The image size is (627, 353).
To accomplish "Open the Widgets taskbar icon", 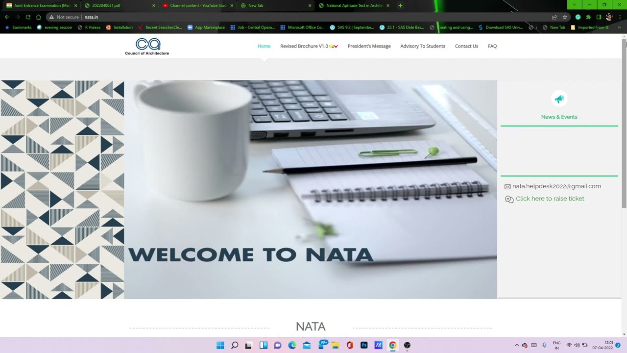I will [263, 345].
